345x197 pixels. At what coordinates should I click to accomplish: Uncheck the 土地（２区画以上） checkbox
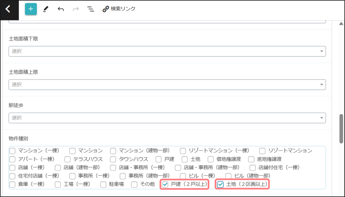point(221,184)
